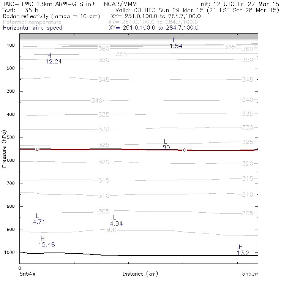Click "Init: 12 UTC Fri 27 Mar 15"
This screenshot has height=281, width=281.
click(239, 4)
